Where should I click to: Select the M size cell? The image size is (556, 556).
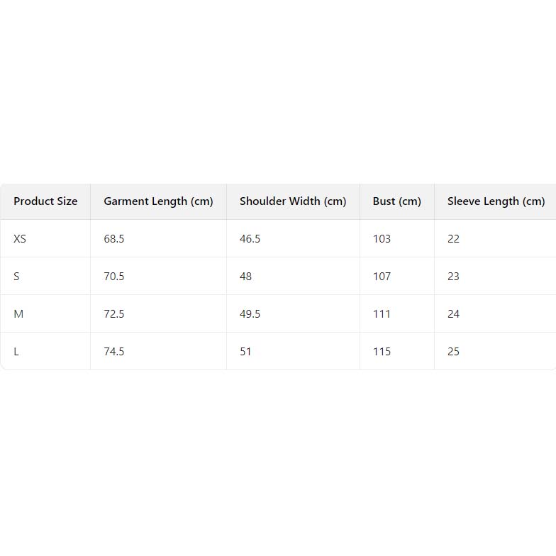(x=18, y=314)
